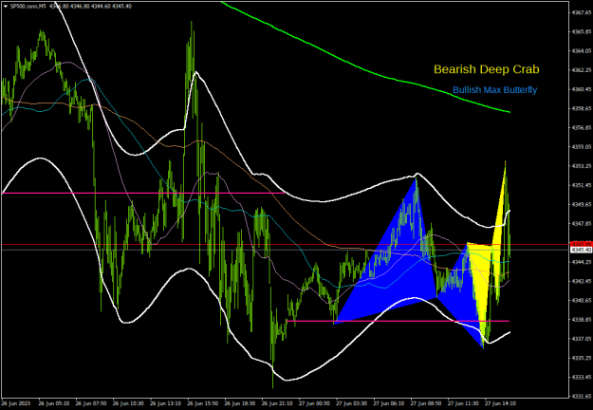Click the 4362.25 price axis label

tap(582, 70)
